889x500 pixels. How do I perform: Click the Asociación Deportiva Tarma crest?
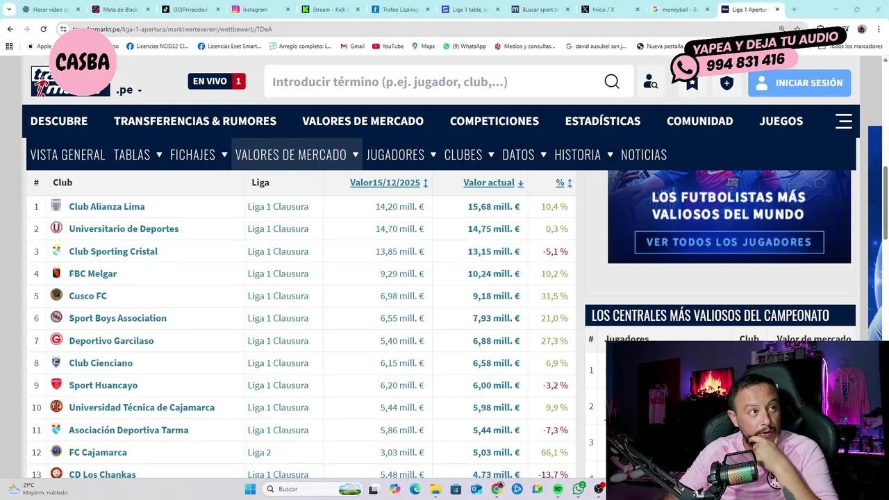pos(56,429)
